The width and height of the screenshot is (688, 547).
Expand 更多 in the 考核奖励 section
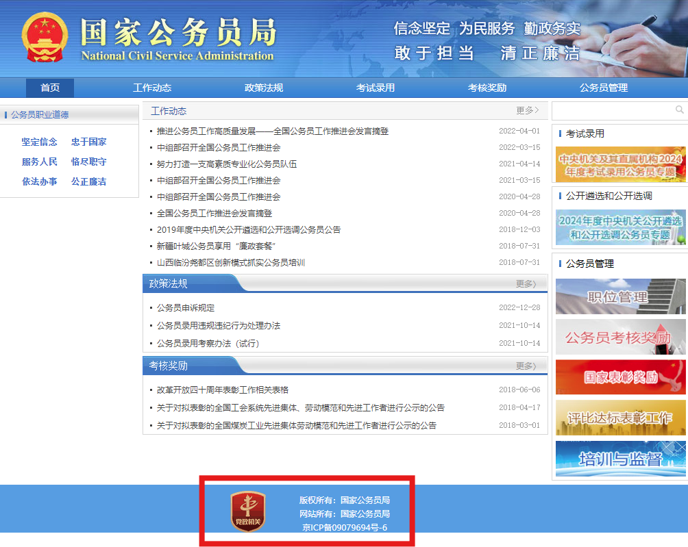pyautogui.click(x=526, y=366)
